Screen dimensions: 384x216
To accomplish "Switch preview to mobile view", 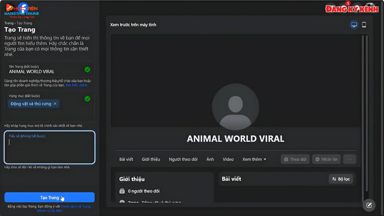I will [x=364, y=24].
